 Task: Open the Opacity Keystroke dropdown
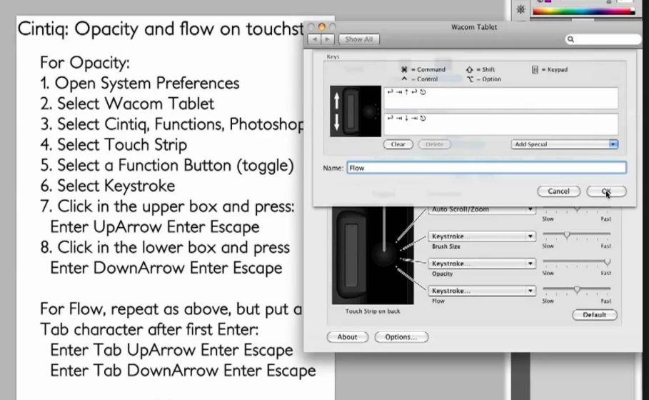[x=482, y=264]
